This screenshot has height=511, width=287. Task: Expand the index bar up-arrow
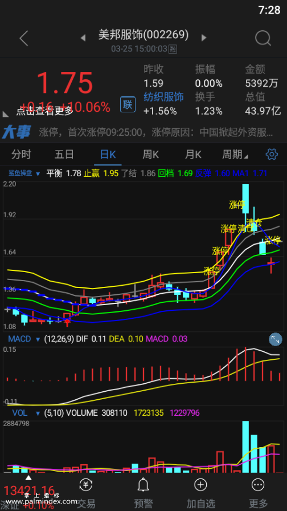coord(28,478)
